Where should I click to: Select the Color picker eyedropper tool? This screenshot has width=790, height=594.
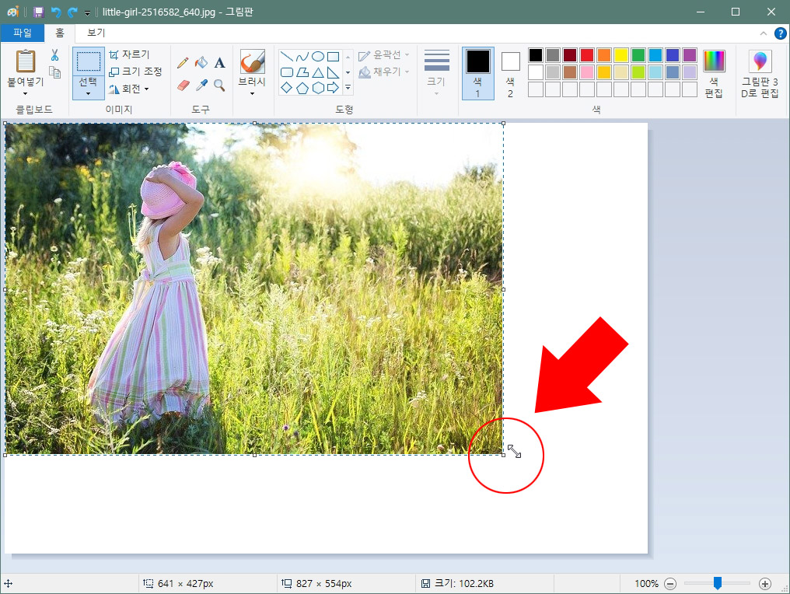201,86
